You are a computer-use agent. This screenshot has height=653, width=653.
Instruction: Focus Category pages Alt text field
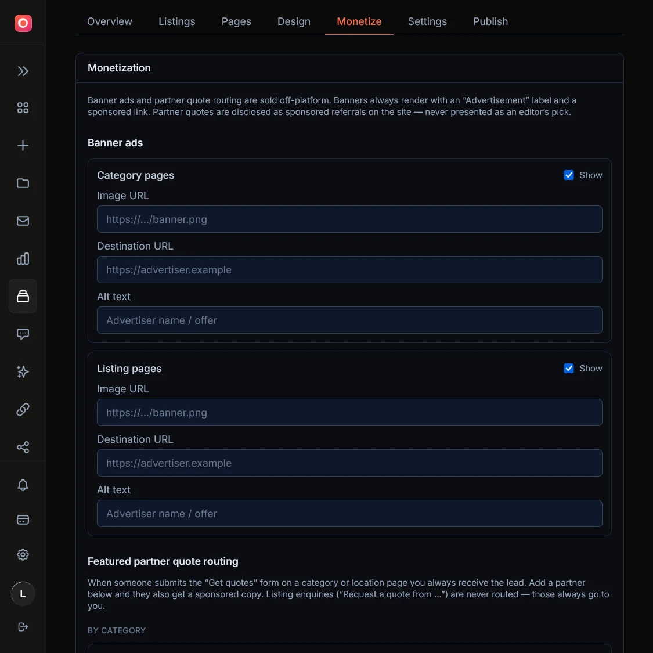click(349, 320)
